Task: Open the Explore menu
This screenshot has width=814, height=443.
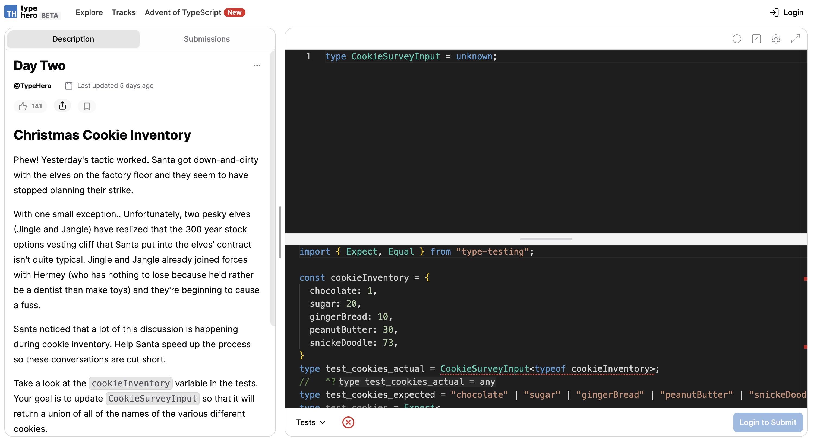Action: pos(89,12)
